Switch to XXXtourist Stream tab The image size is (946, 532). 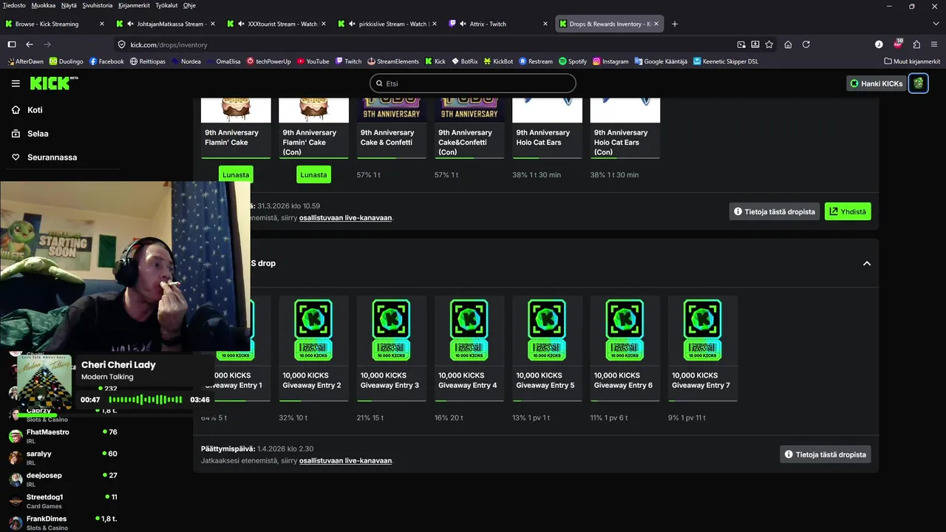coord(277,24)
